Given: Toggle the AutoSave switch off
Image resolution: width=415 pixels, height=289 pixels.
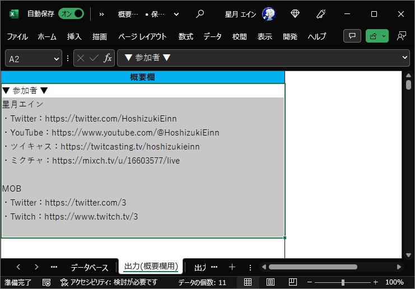Looking at the screenshot, I should [x=71, y=14].
